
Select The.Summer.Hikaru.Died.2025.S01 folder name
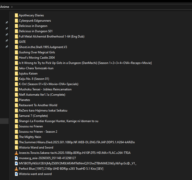coord(77,142)
